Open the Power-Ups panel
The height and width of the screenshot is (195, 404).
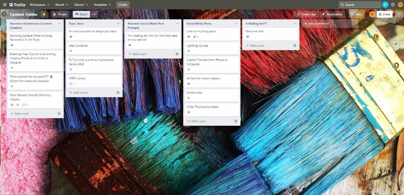[x=306, y=14]
